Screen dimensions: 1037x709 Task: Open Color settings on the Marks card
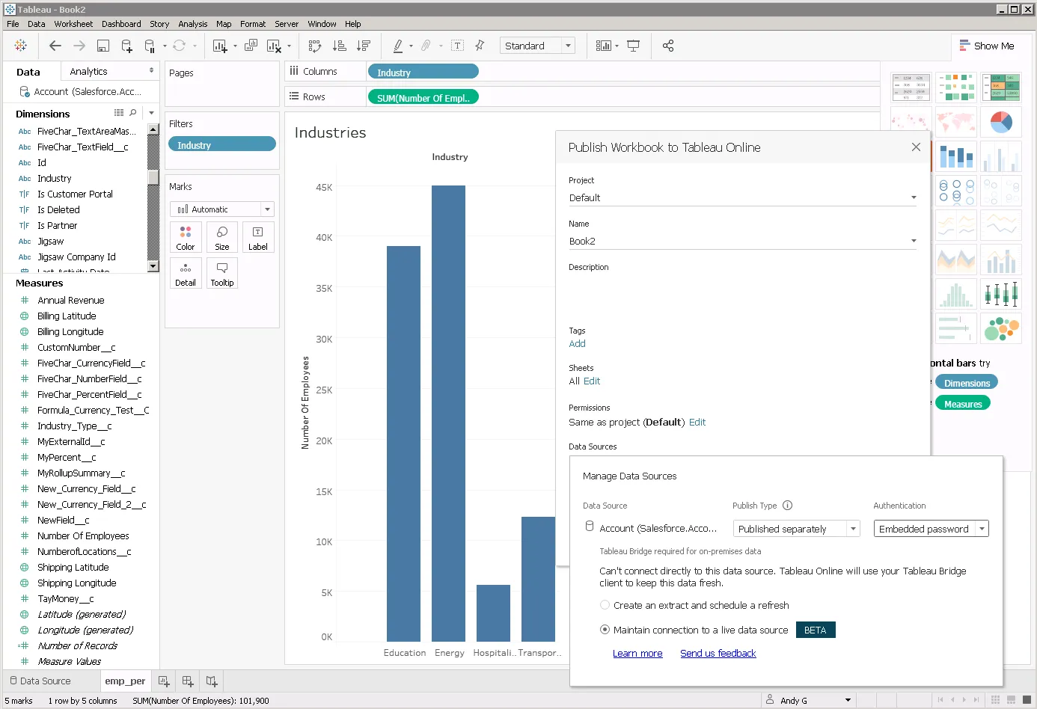point(186,237)
